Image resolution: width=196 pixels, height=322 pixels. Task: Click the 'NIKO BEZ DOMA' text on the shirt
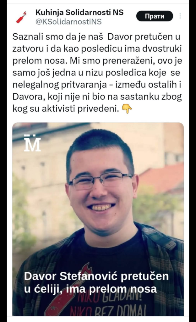tap(108, 311)
